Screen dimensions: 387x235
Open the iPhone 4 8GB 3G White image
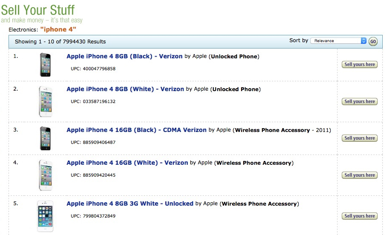pos(45,216)
